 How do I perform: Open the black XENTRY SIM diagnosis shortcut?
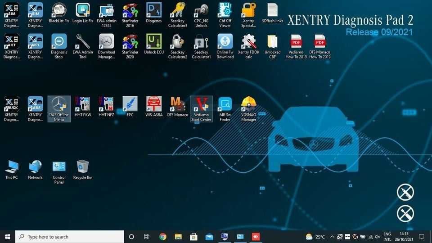tap(12, 15)
